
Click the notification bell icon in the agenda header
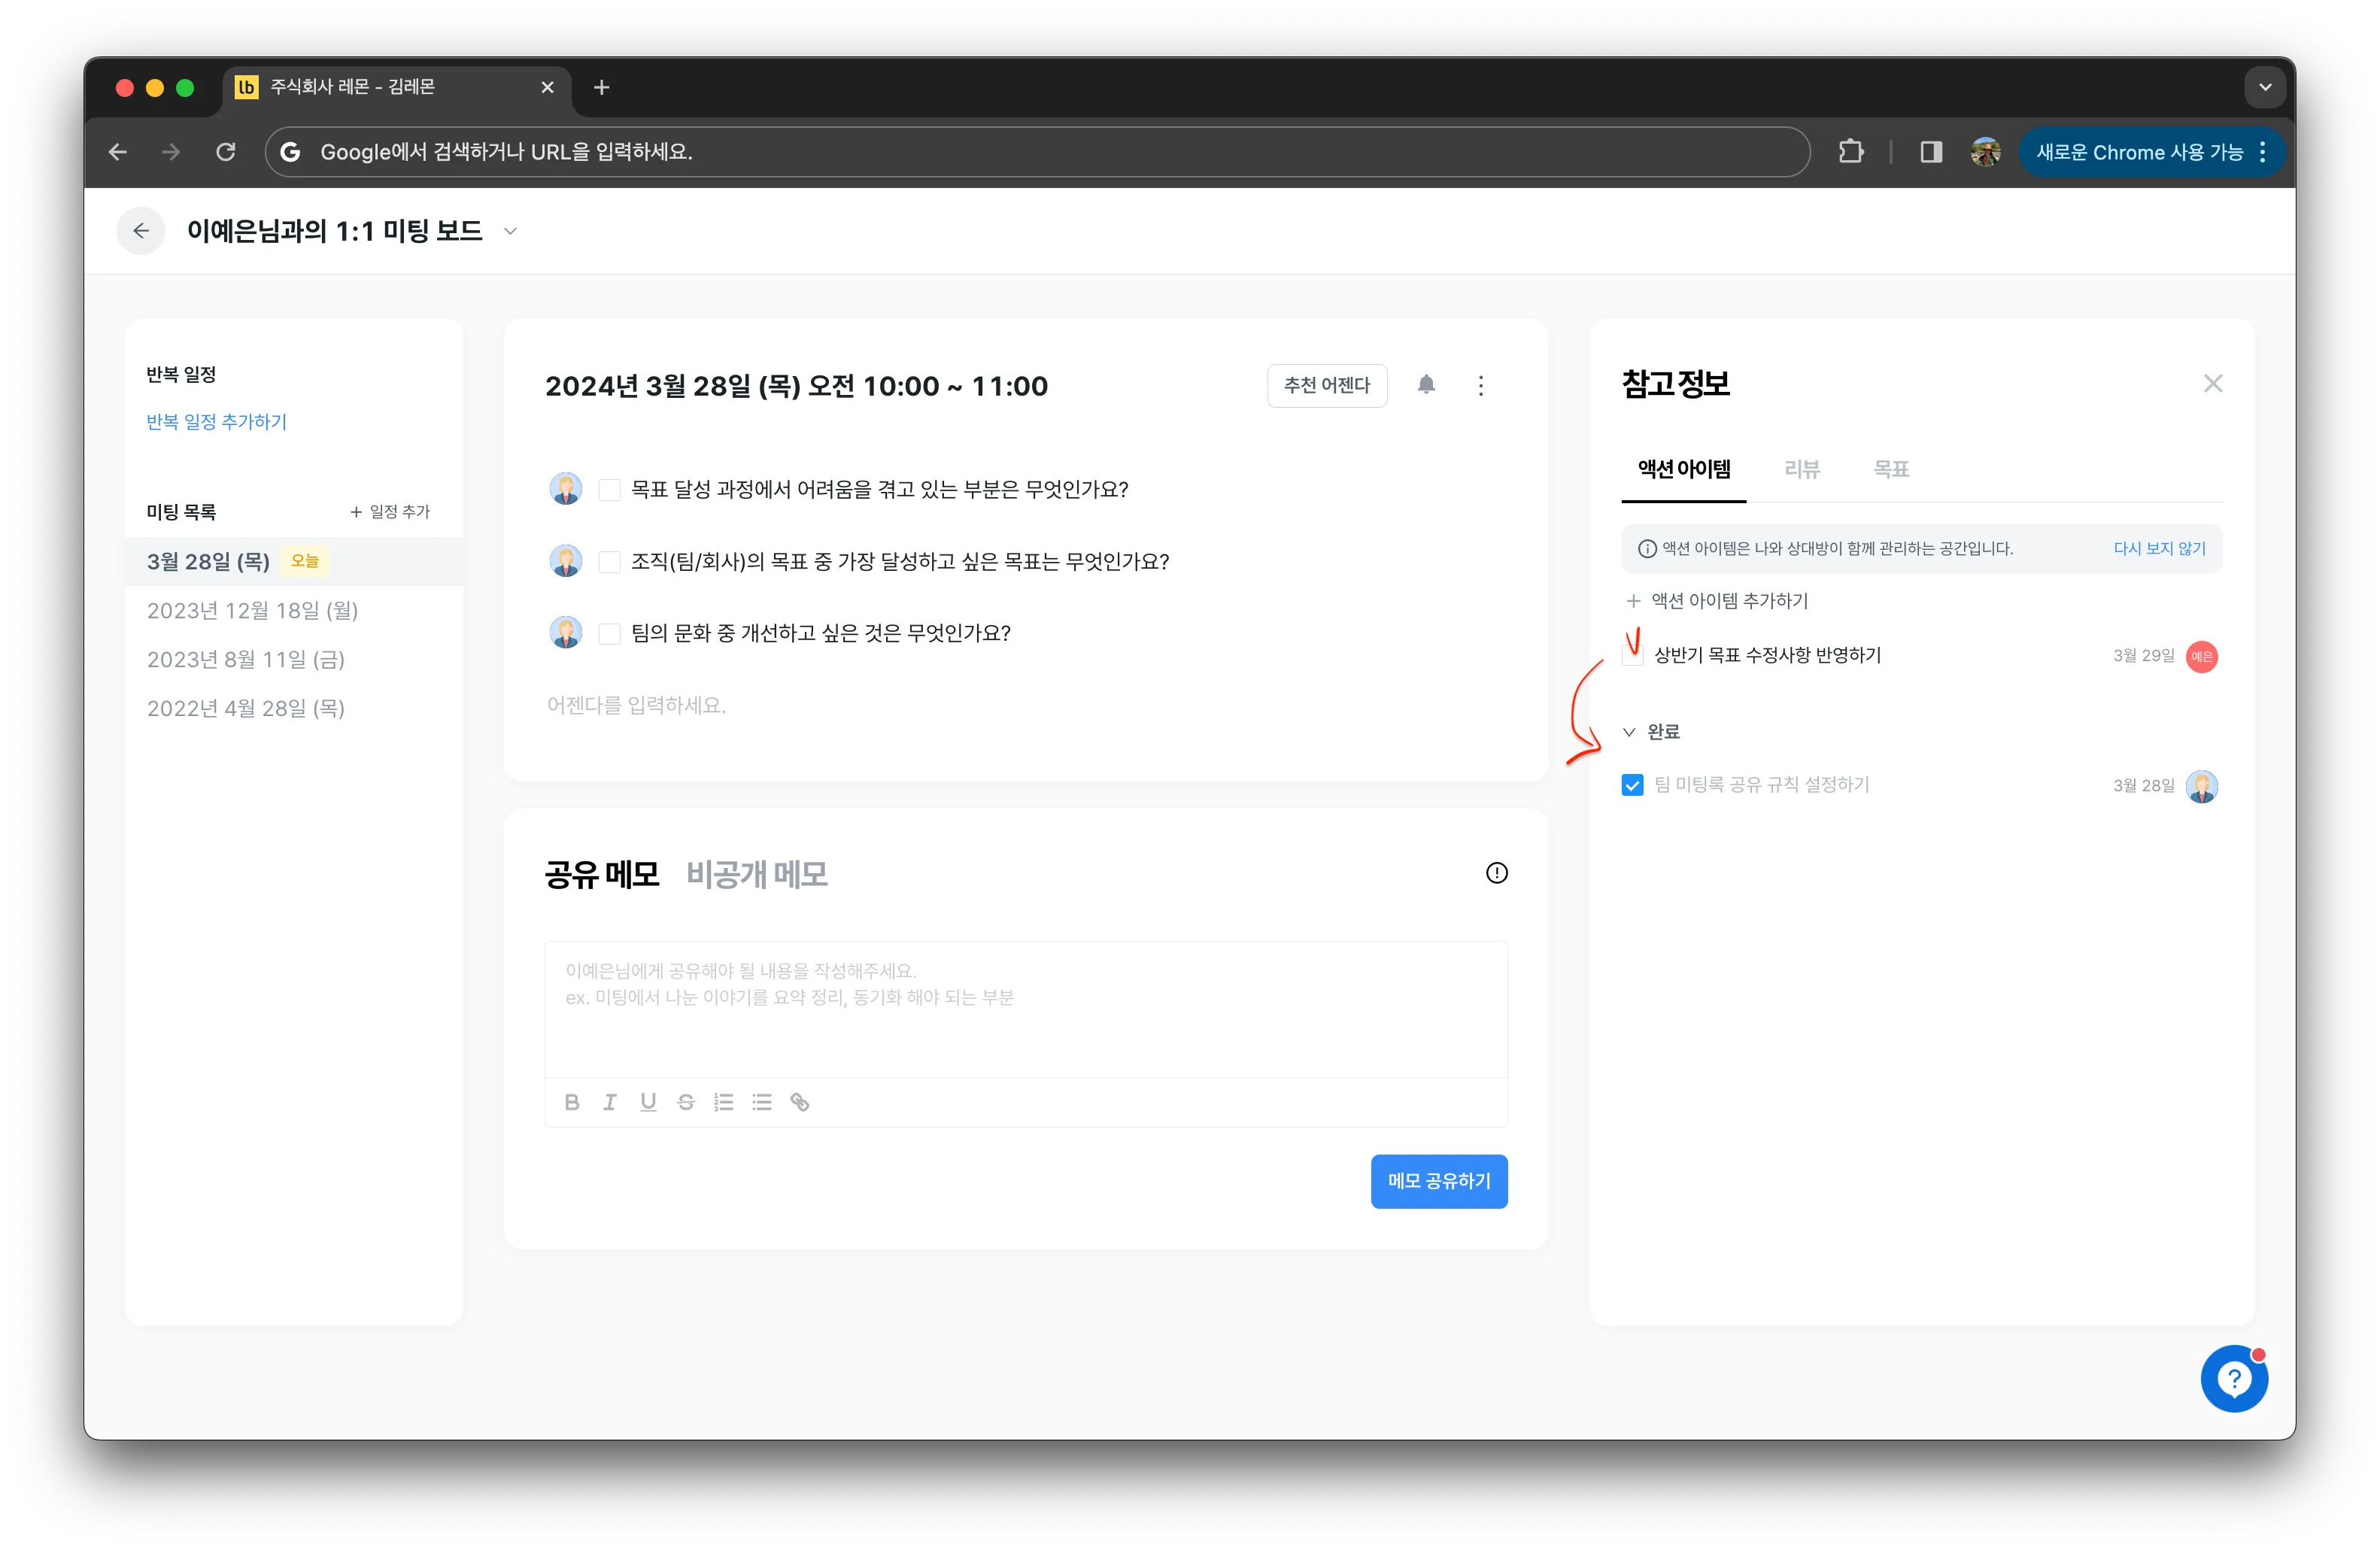pos(1426,385)
